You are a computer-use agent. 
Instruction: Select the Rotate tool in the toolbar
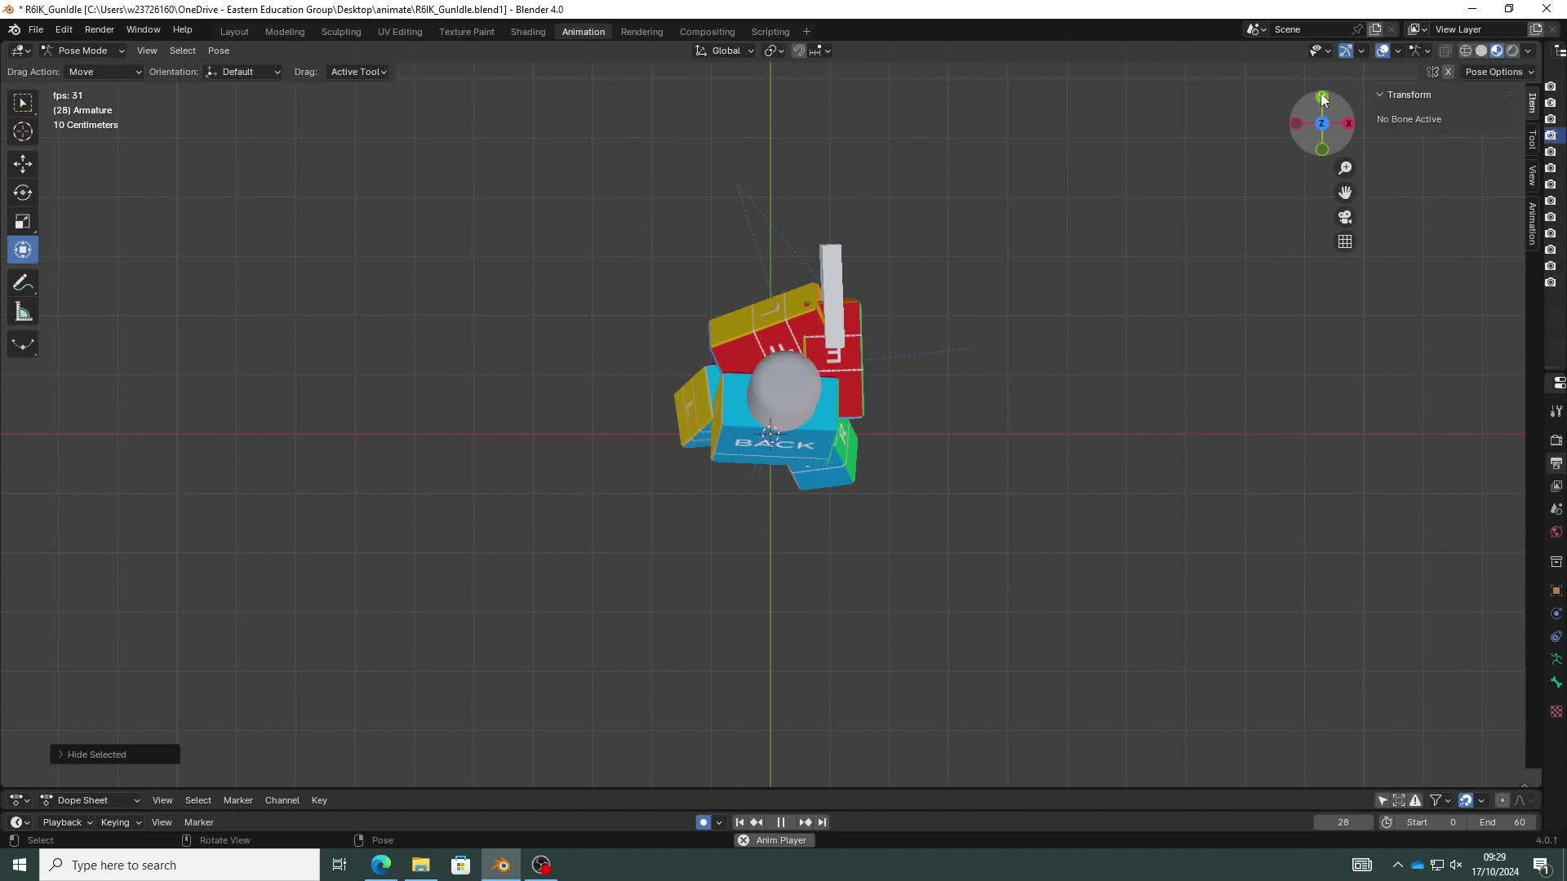point(23,193)
